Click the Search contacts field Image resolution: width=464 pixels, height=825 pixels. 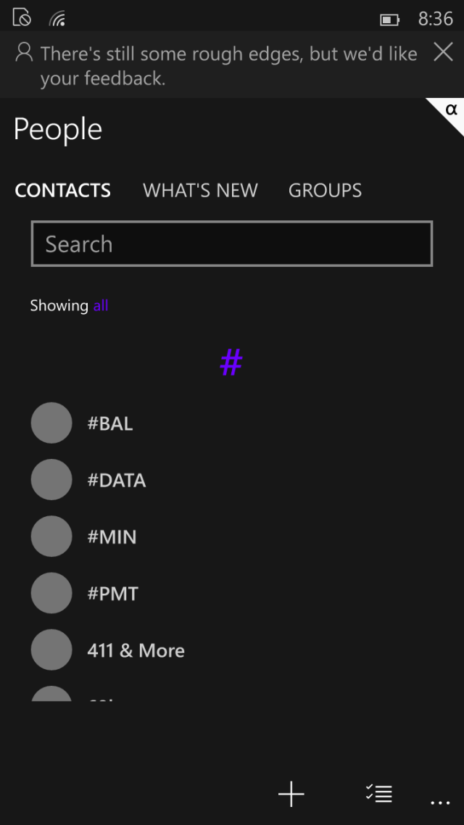click(x=232, y=244)
